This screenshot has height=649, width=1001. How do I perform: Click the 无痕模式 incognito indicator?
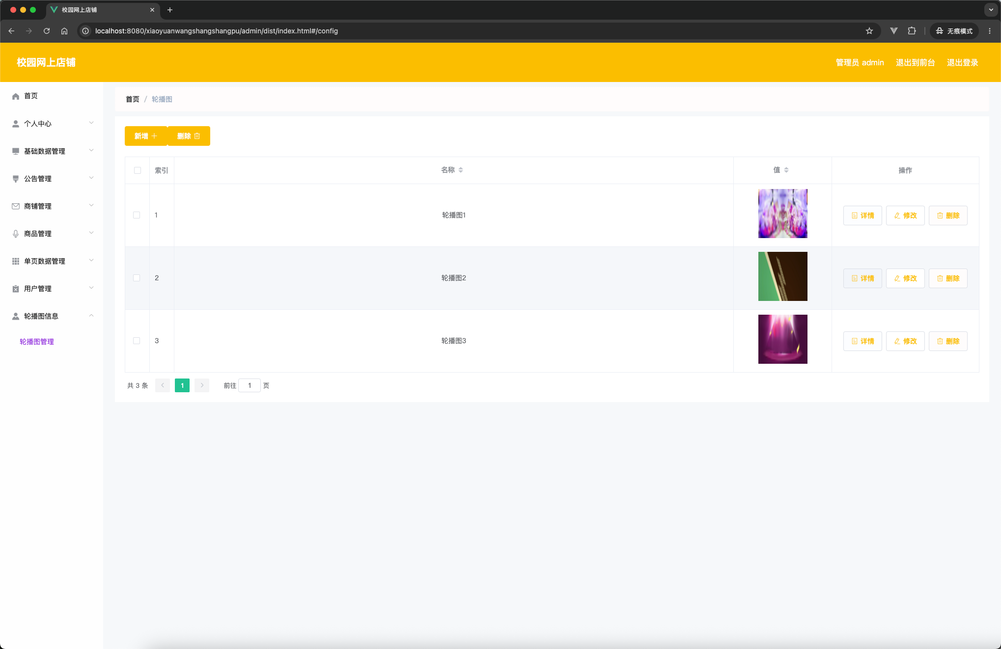(x=954, y=31)
